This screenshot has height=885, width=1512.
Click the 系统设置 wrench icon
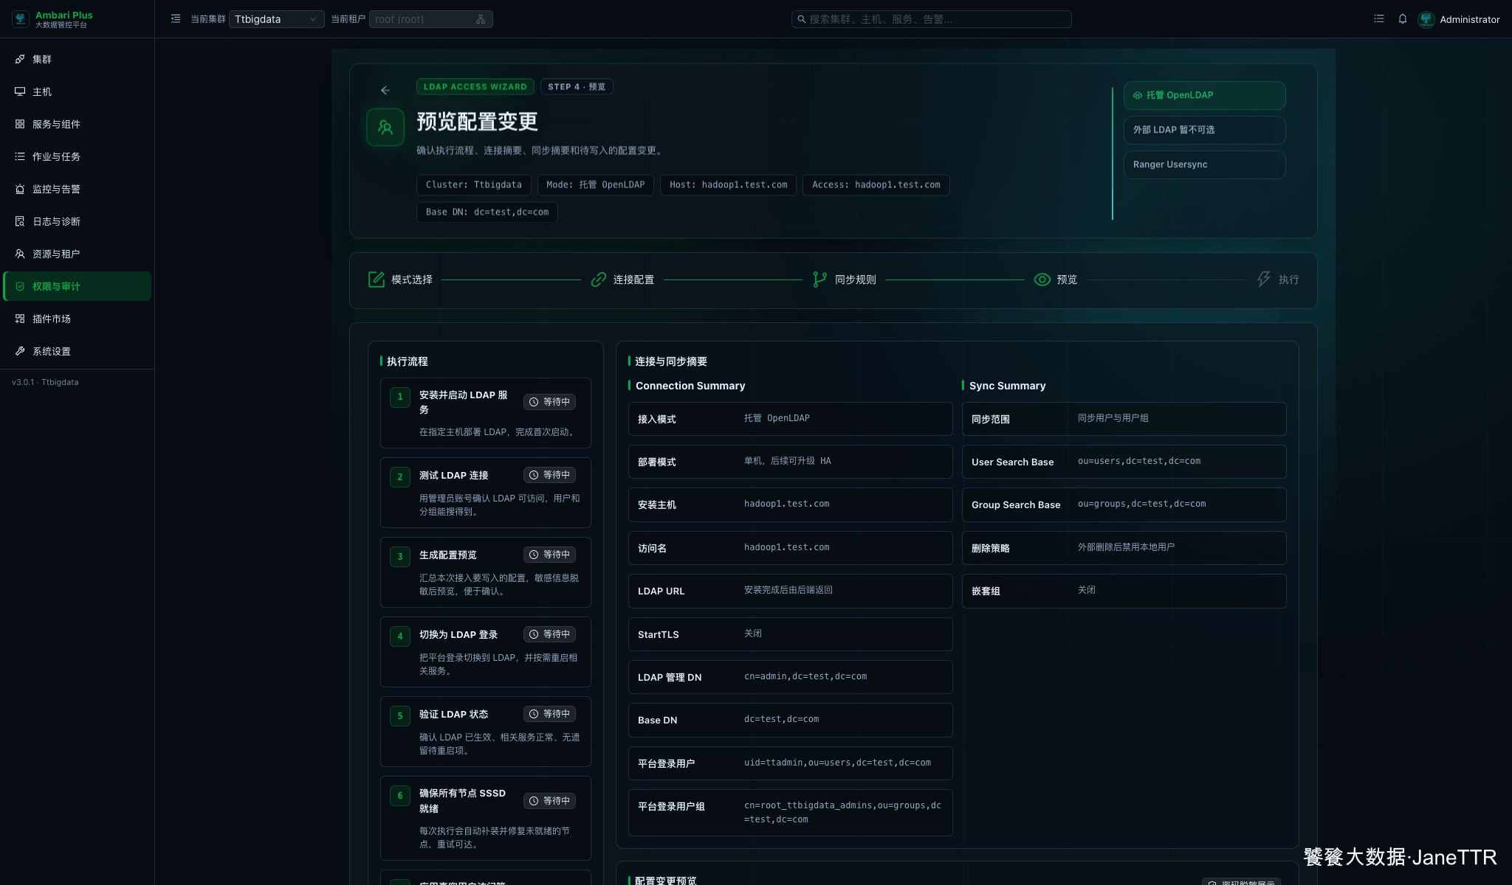tap(20, 351)
